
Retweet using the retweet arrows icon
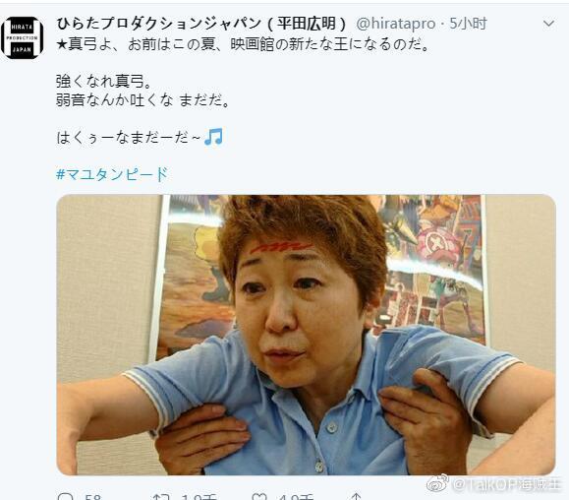coord(161,496)
